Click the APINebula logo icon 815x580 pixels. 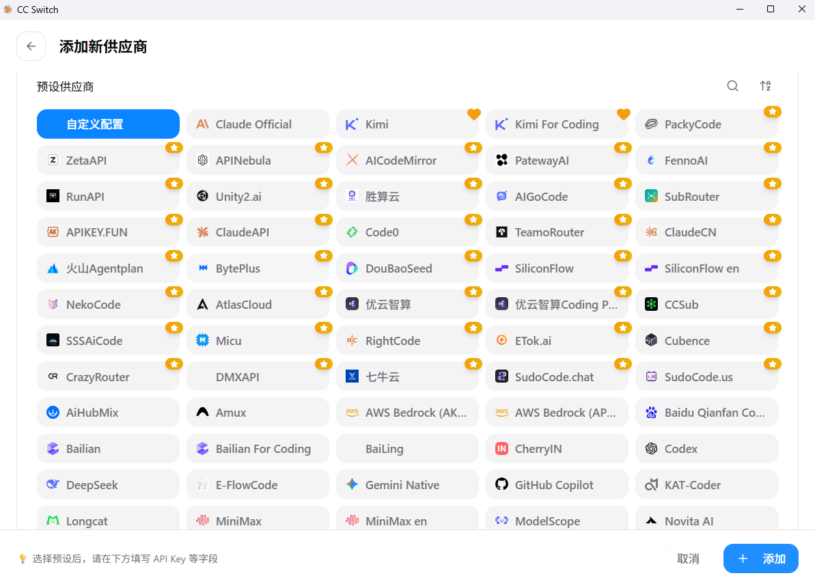coord(203,160)
